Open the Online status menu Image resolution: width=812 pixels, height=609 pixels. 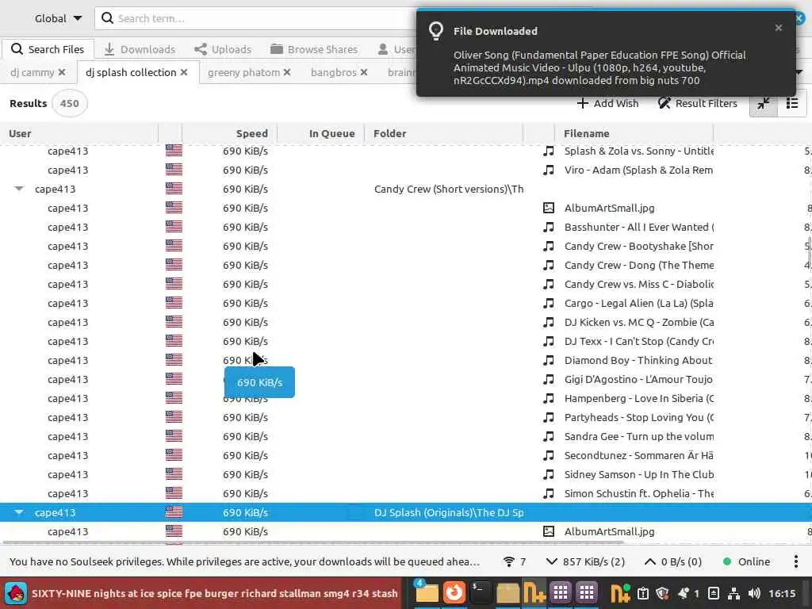coord(746,562)
